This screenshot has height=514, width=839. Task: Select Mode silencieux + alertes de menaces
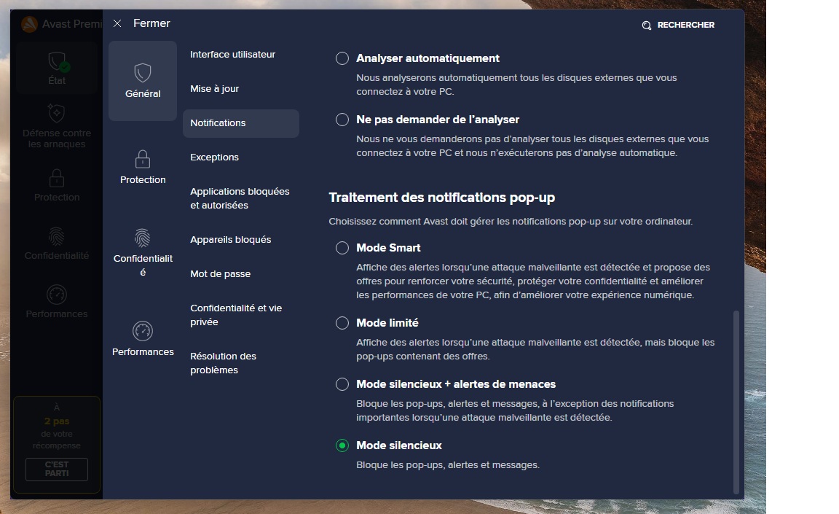click(342, 384)
